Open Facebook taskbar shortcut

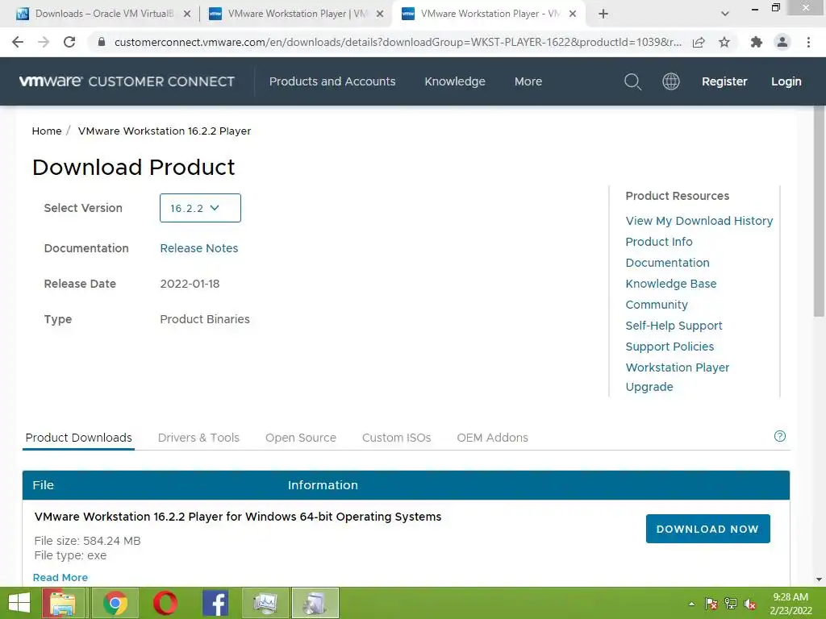pos(215,603)
